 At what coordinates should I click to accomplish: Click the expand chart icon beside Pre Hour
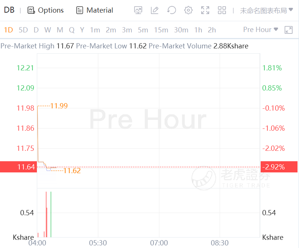(289, 30)
